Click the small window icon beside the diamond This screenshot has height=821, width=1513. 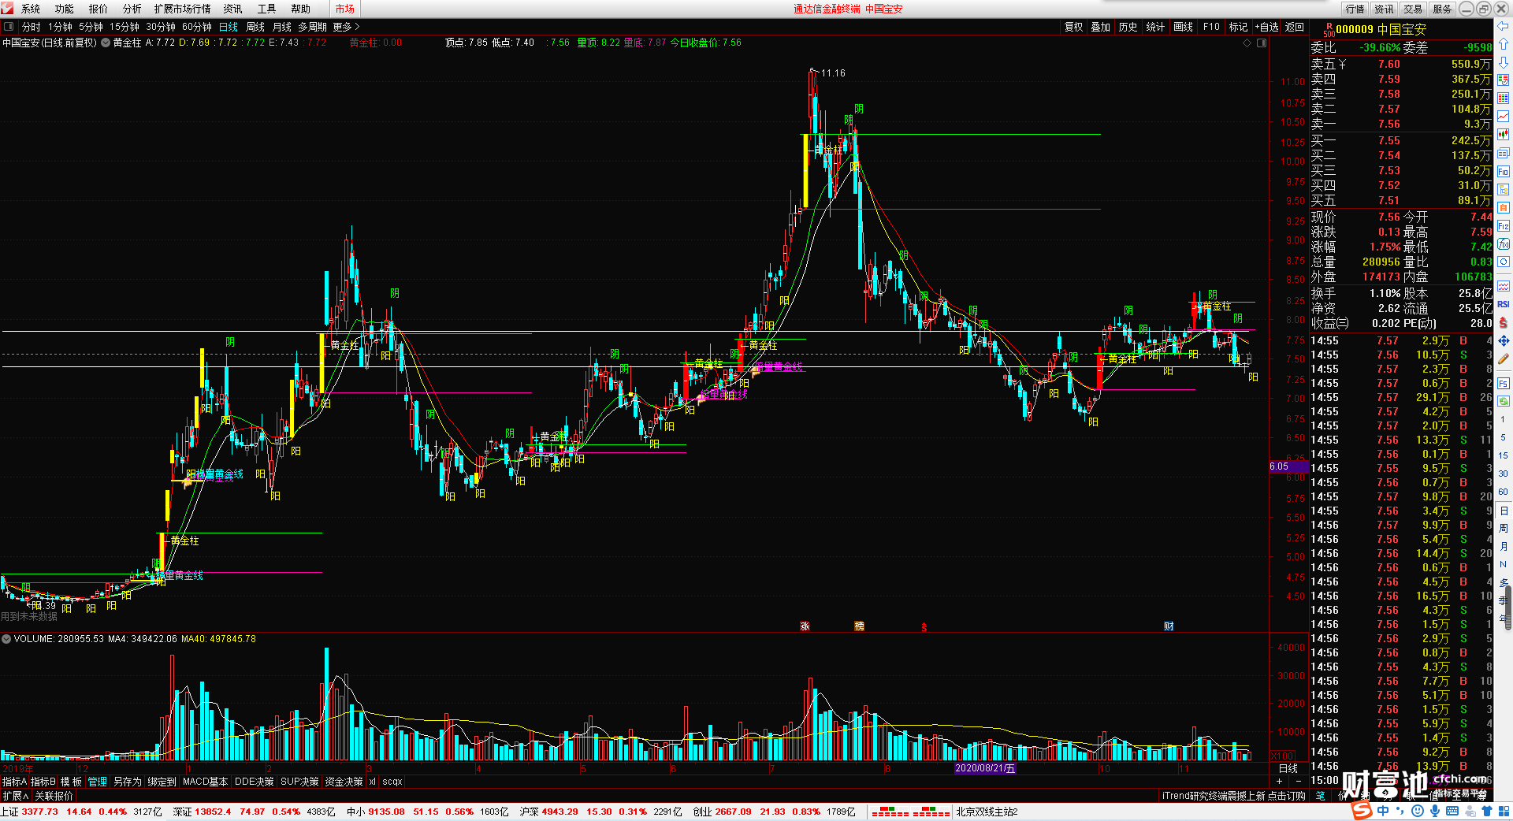pos(1262,43)
